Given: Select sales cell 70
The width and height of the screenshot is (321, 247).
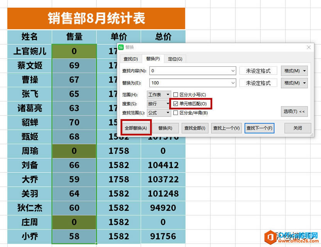Looking at the screenshot, I should [x=74, y=122].
